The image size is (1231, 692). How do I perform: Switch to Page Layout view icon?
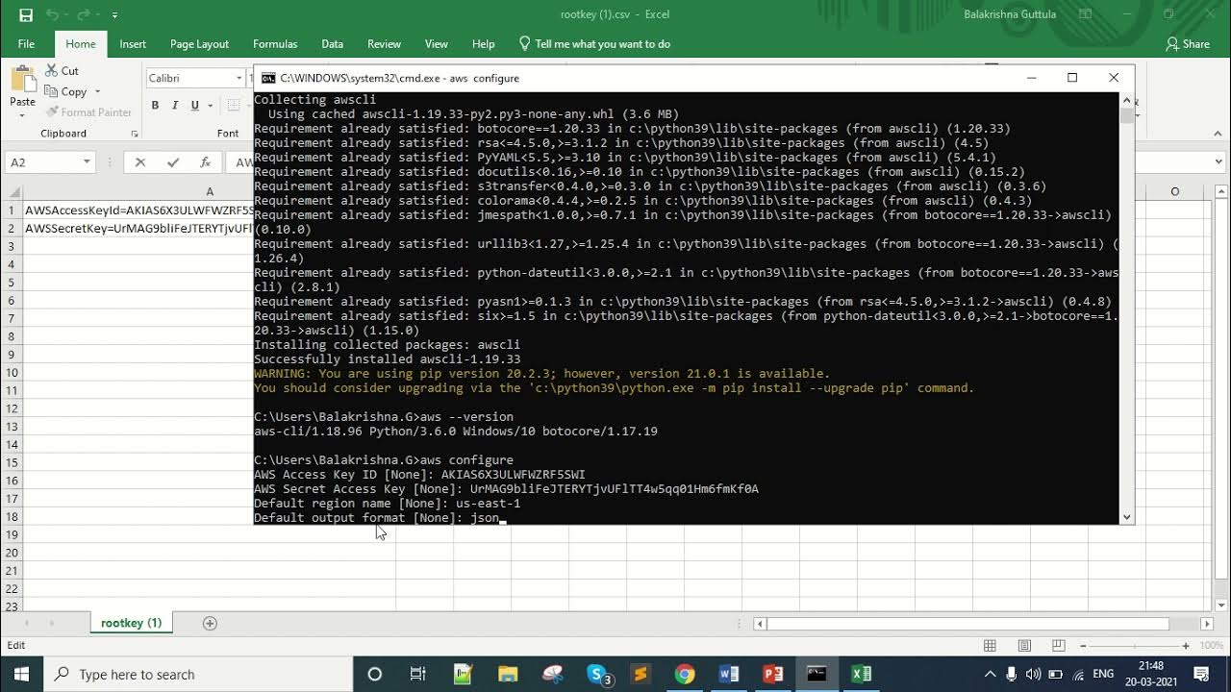(x=1024, y=646)
